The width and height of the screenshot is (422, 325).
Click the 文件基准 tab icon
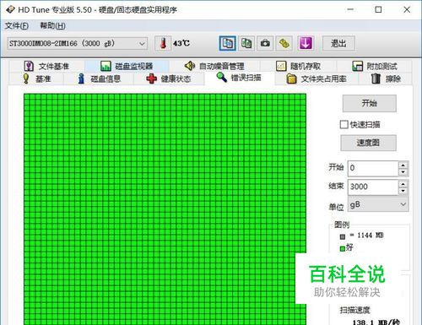coord(29,66)
